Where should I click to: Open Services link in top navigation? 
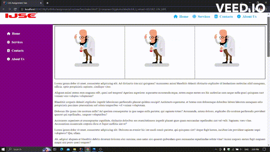point(204,16)
